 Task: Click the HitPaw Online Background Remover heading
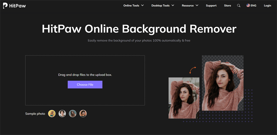tap(139, 29)
